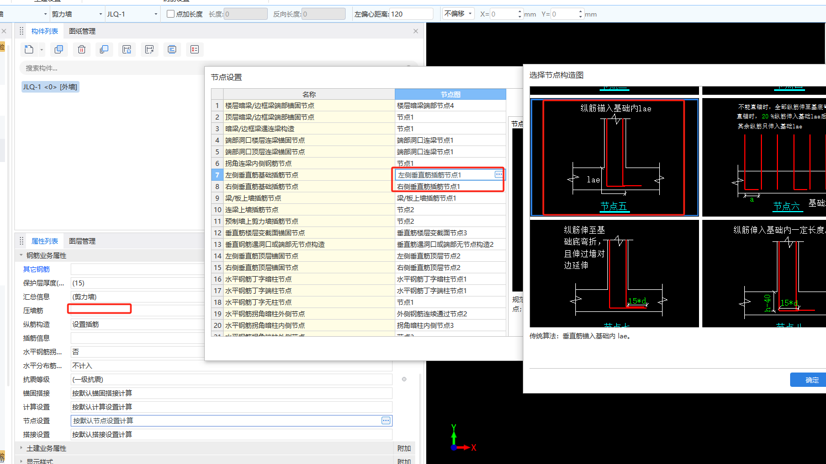
Task: Click the 梁/板上墙插筋节点1 cell
Action: 451,198
